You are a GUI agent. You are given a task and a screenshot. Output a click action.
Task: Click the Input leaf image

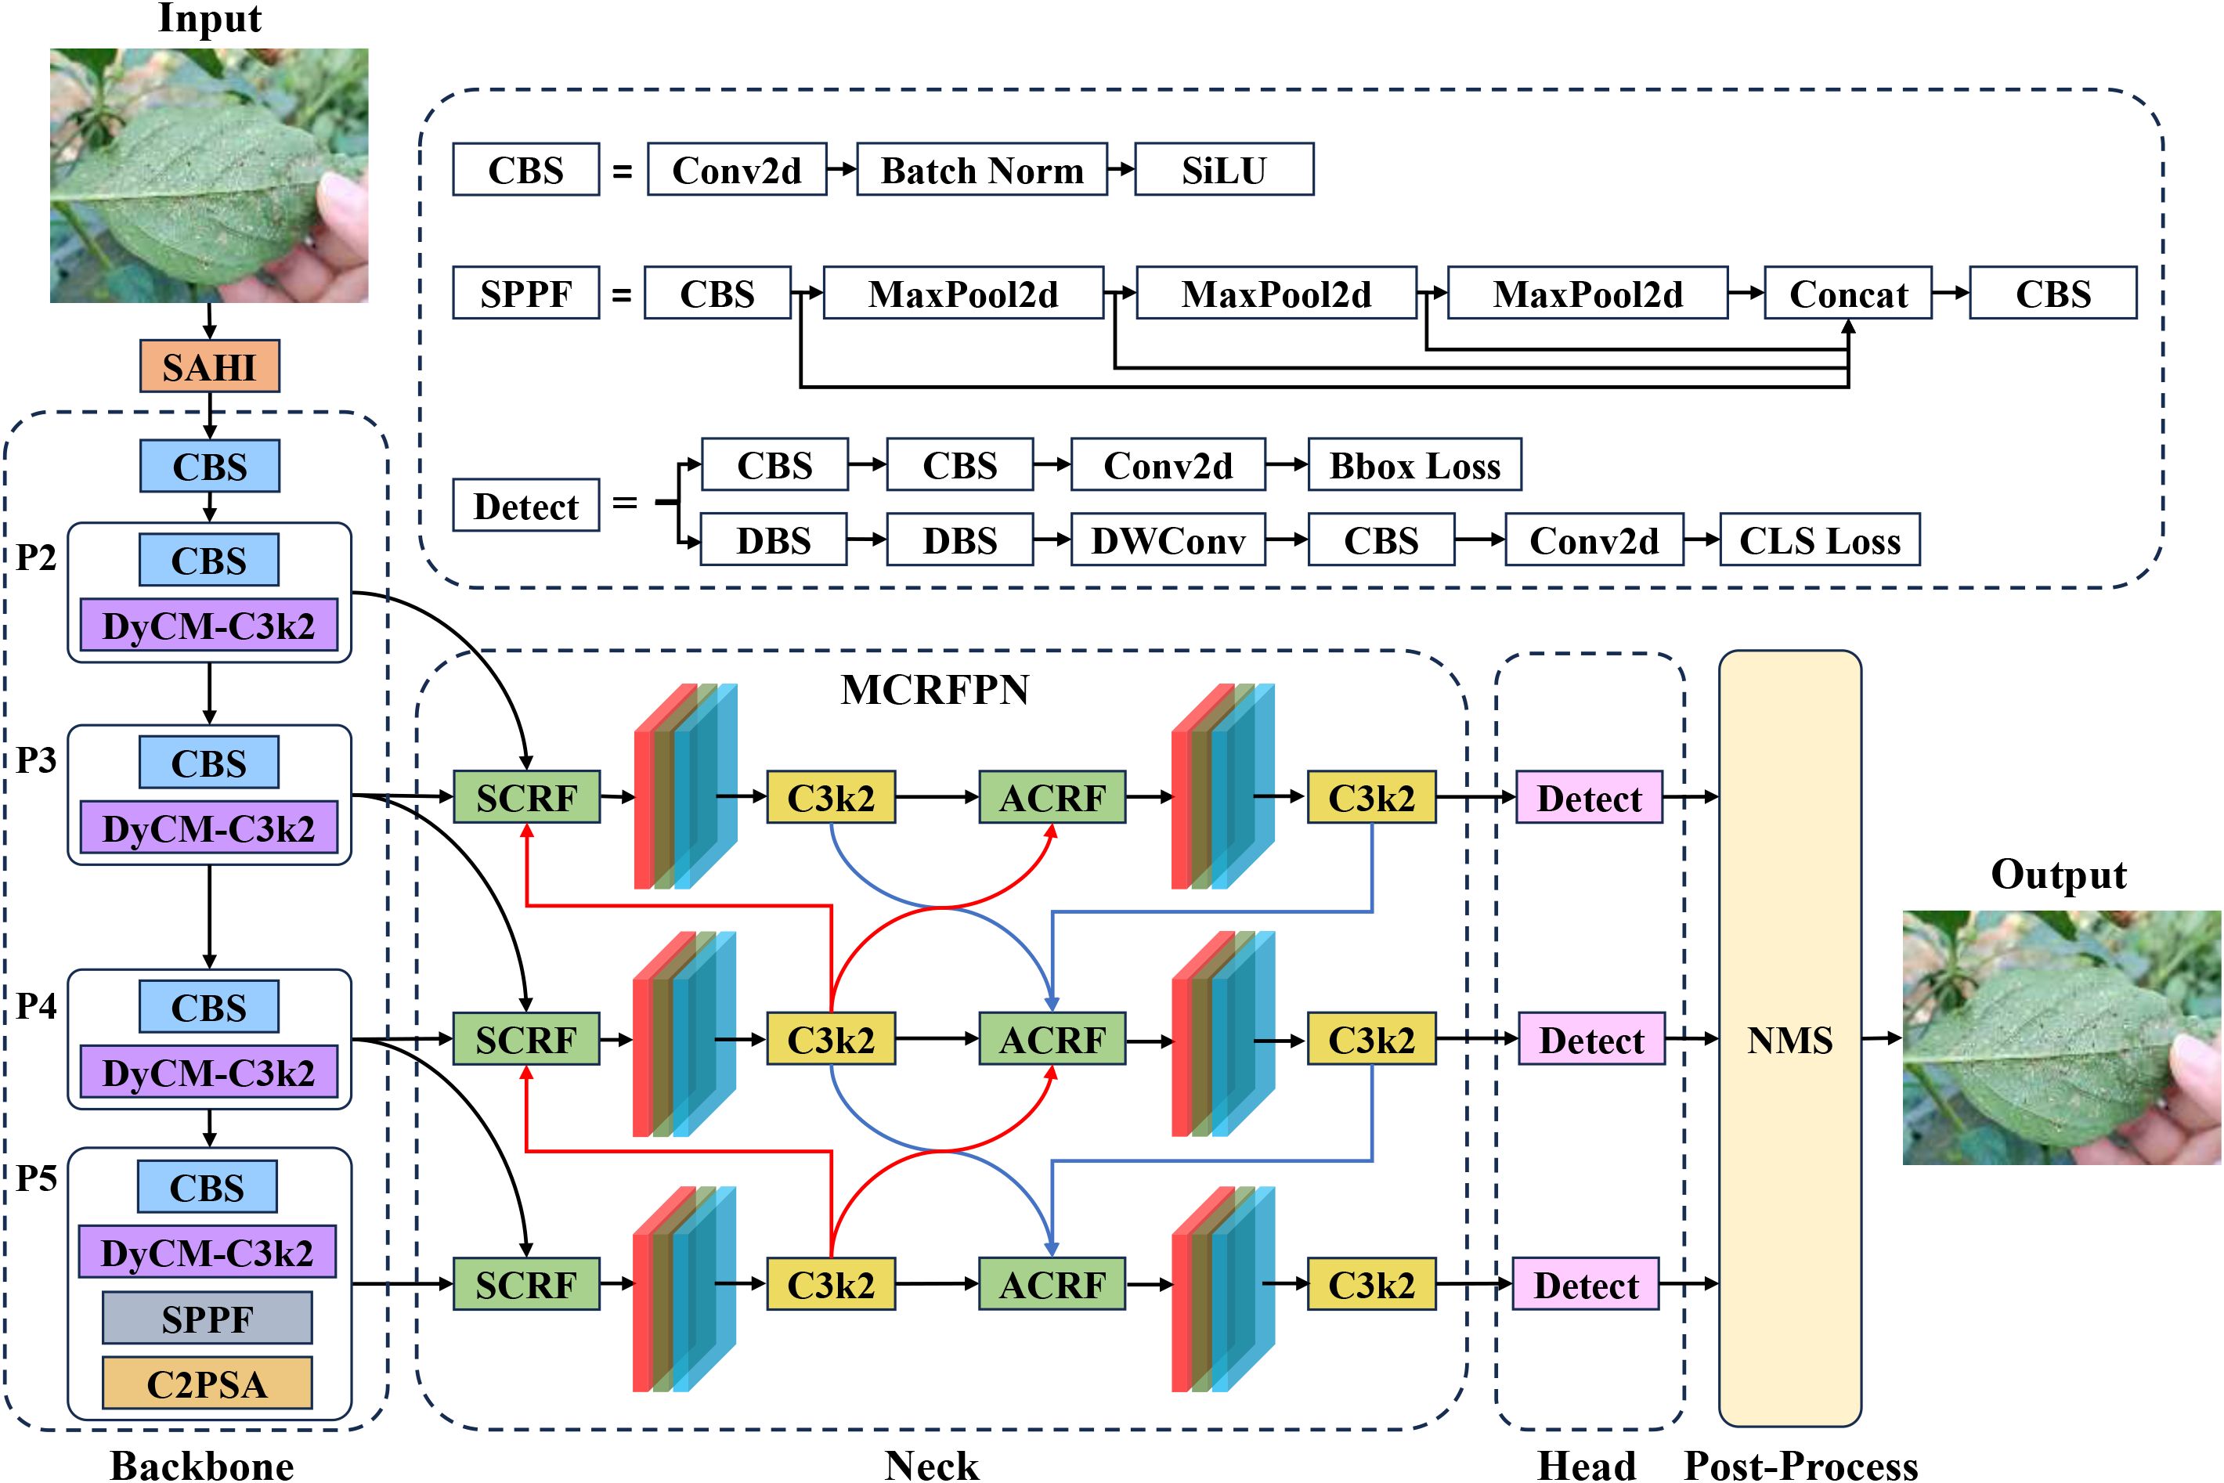click(x=209, y=175)
